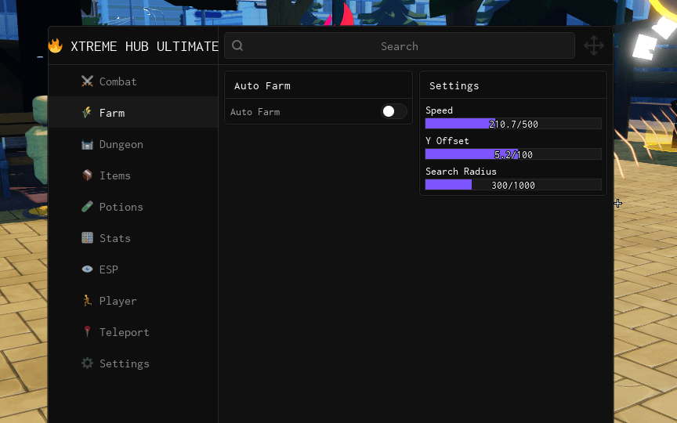Click the Potions vial icon
Viewport: 677px width, 423px height.
point(87,207)
